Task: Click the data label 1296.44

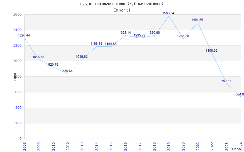Action: pyautogui.click(x=24, y=35)
